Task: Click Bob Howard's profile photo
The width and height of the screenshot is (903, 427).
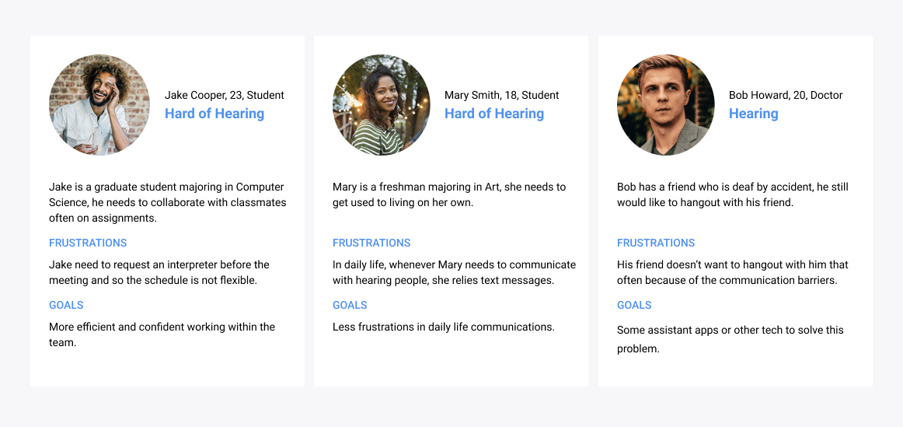Action: click(666, 105)
